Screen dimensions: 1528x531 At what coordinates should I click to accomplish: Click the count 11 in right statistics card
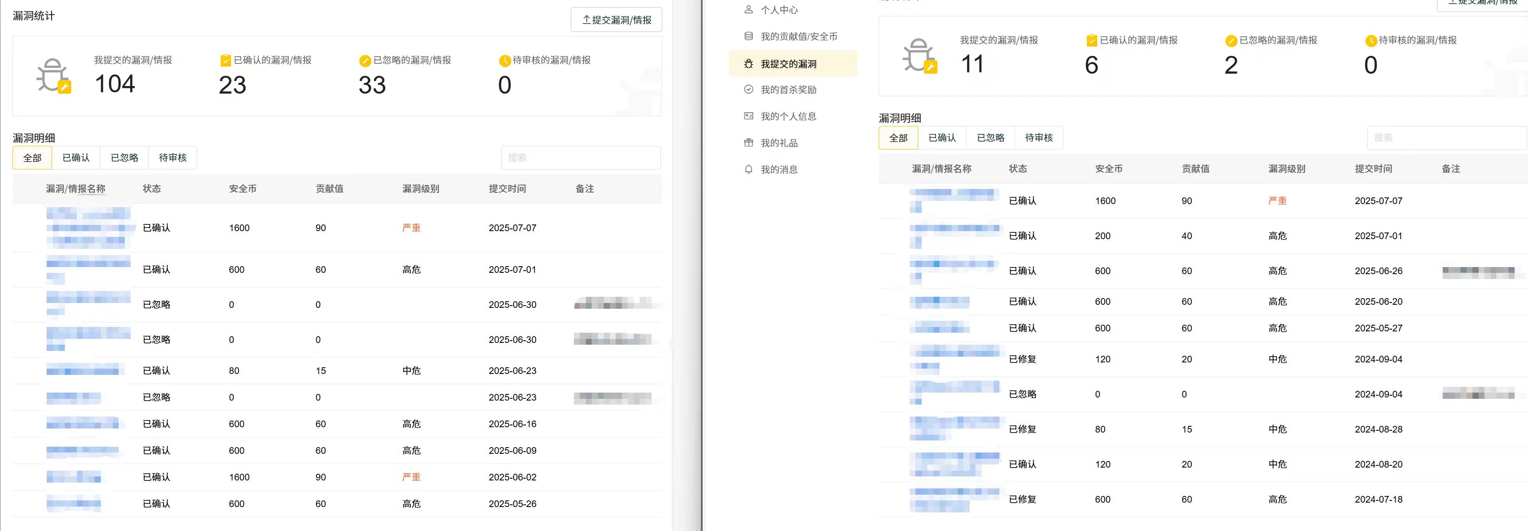(x=973, y=64)
